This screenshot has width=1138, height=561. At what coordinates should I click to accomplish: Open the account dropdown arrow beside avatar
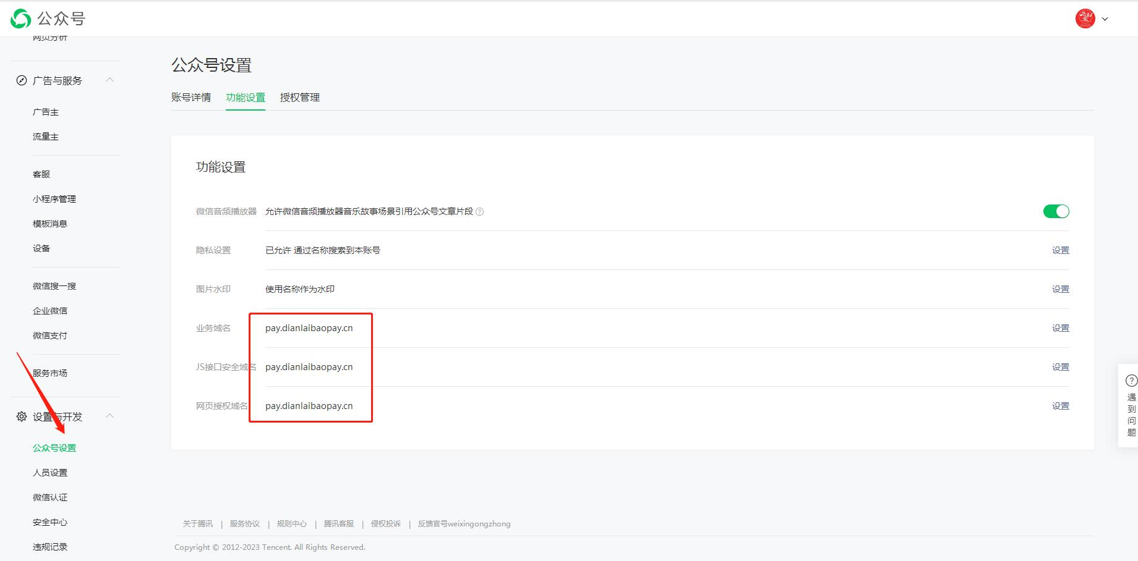pyautogui.click(x=1105, y=19)
